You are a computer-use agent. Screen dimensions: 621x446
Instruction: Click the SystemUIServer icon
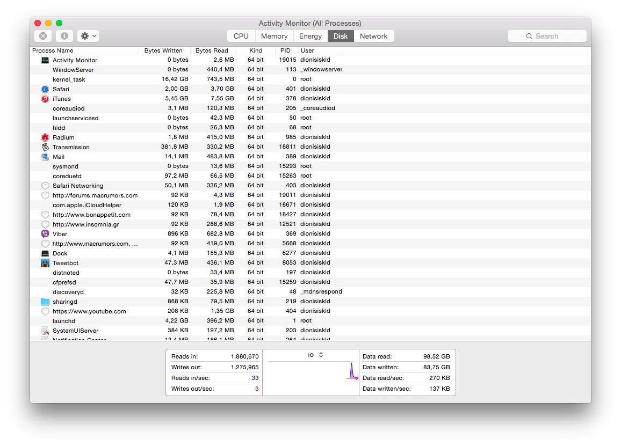point(45,331)
